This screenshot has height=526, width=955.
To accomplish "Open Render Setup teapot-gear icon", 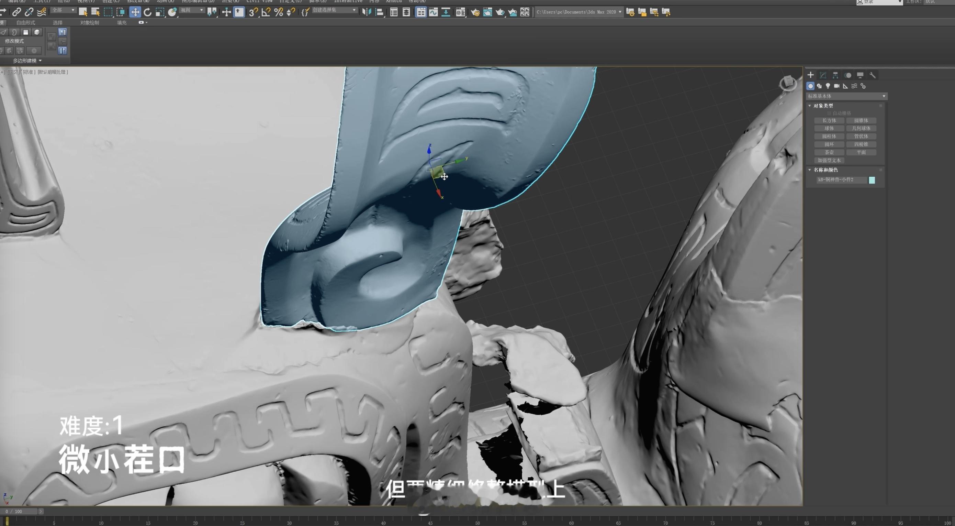I will pyautogui.click(x=475, y=12).
